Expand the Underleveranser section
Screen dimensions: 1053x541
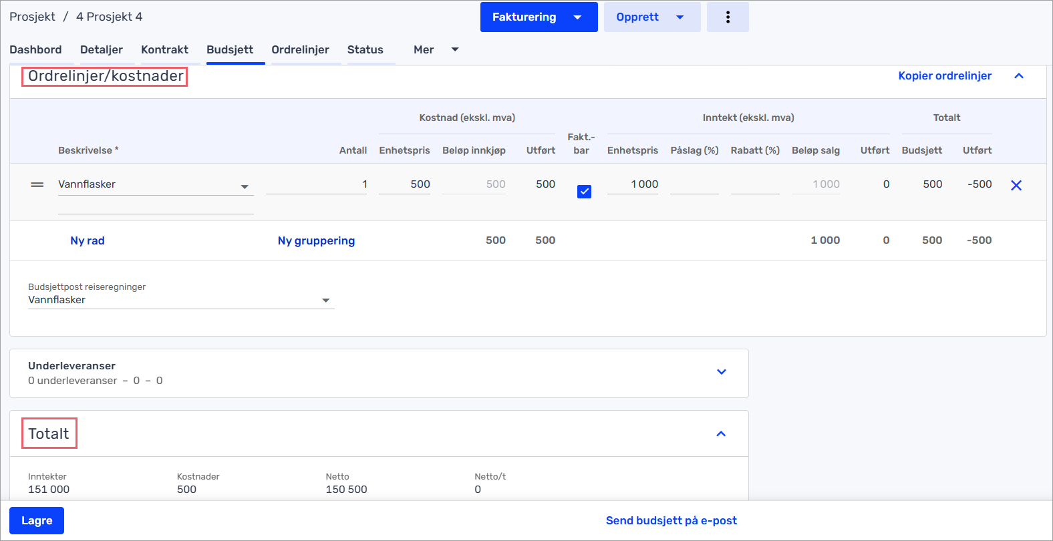click(x=722, y=372)
